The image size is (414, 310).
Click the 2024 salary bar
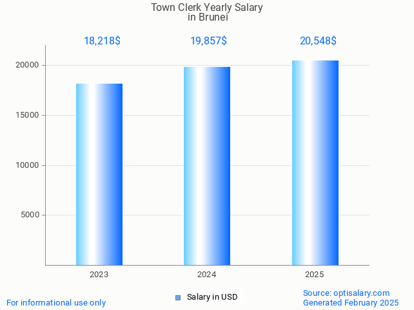(207, 166)
